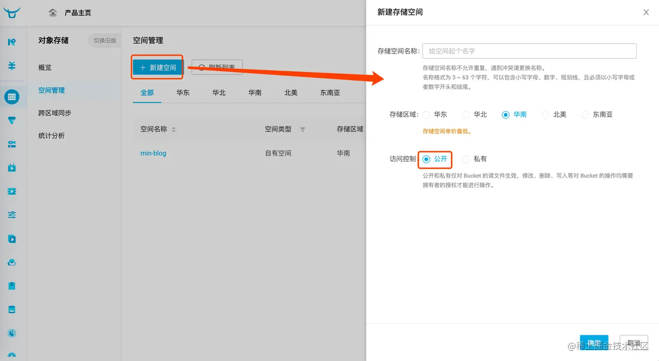659x361 pixels.
Task: Click the sort arrows beside 空间名称
Action: pyautogui.click(x=173, y=130)
